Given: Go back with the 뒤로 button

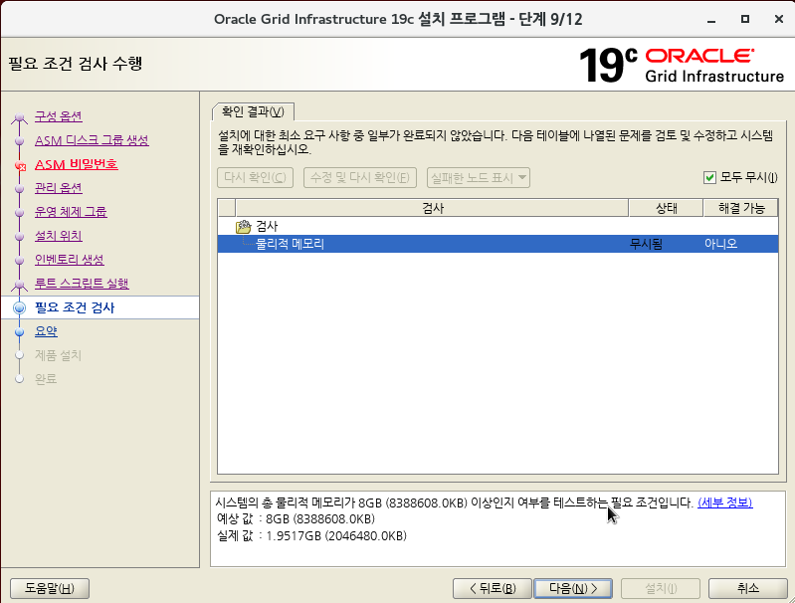Looking at the screenshot, I should pyautogui.click(x=493, y=588).
